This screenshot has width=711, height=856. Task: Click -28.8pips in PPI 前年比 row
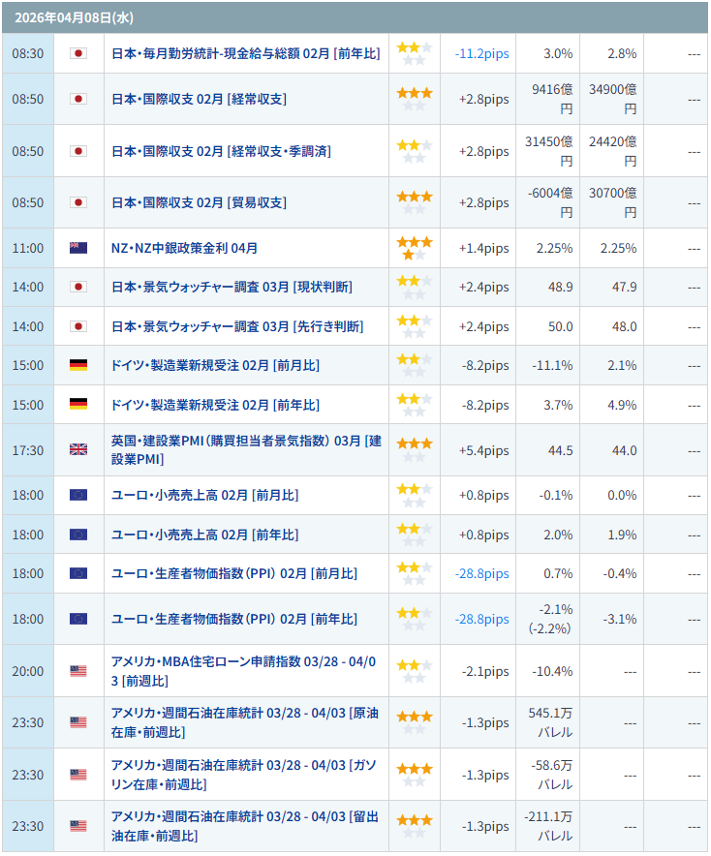point(481,619)
